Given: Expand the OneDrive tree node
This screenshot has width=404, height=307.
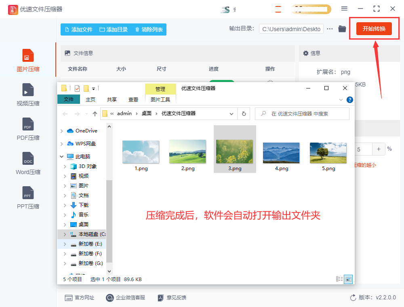Looking at the screenshot, I should tap(62, 131).
